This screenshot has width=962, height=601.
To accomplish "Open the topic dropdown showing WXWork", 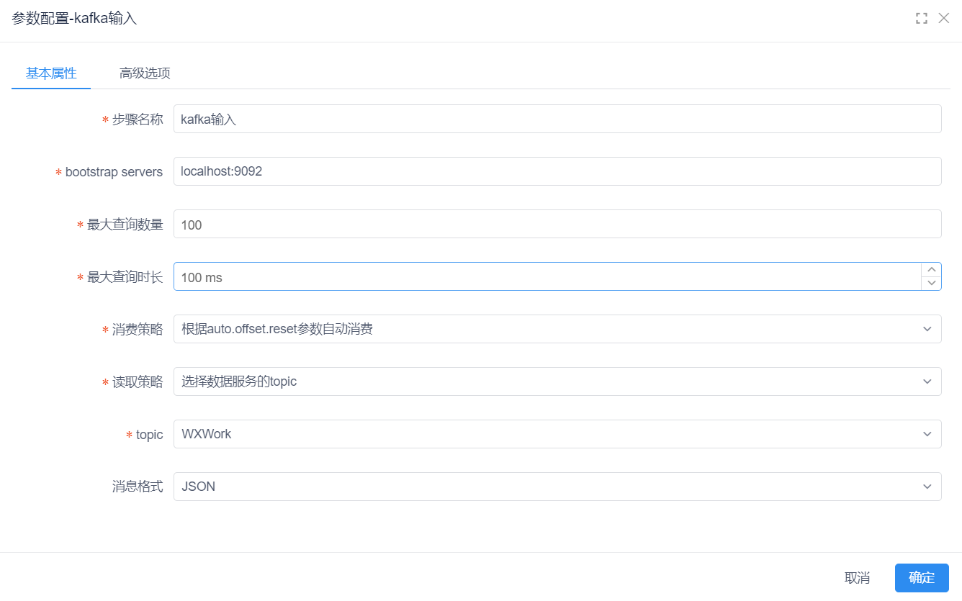I will 557,435.
